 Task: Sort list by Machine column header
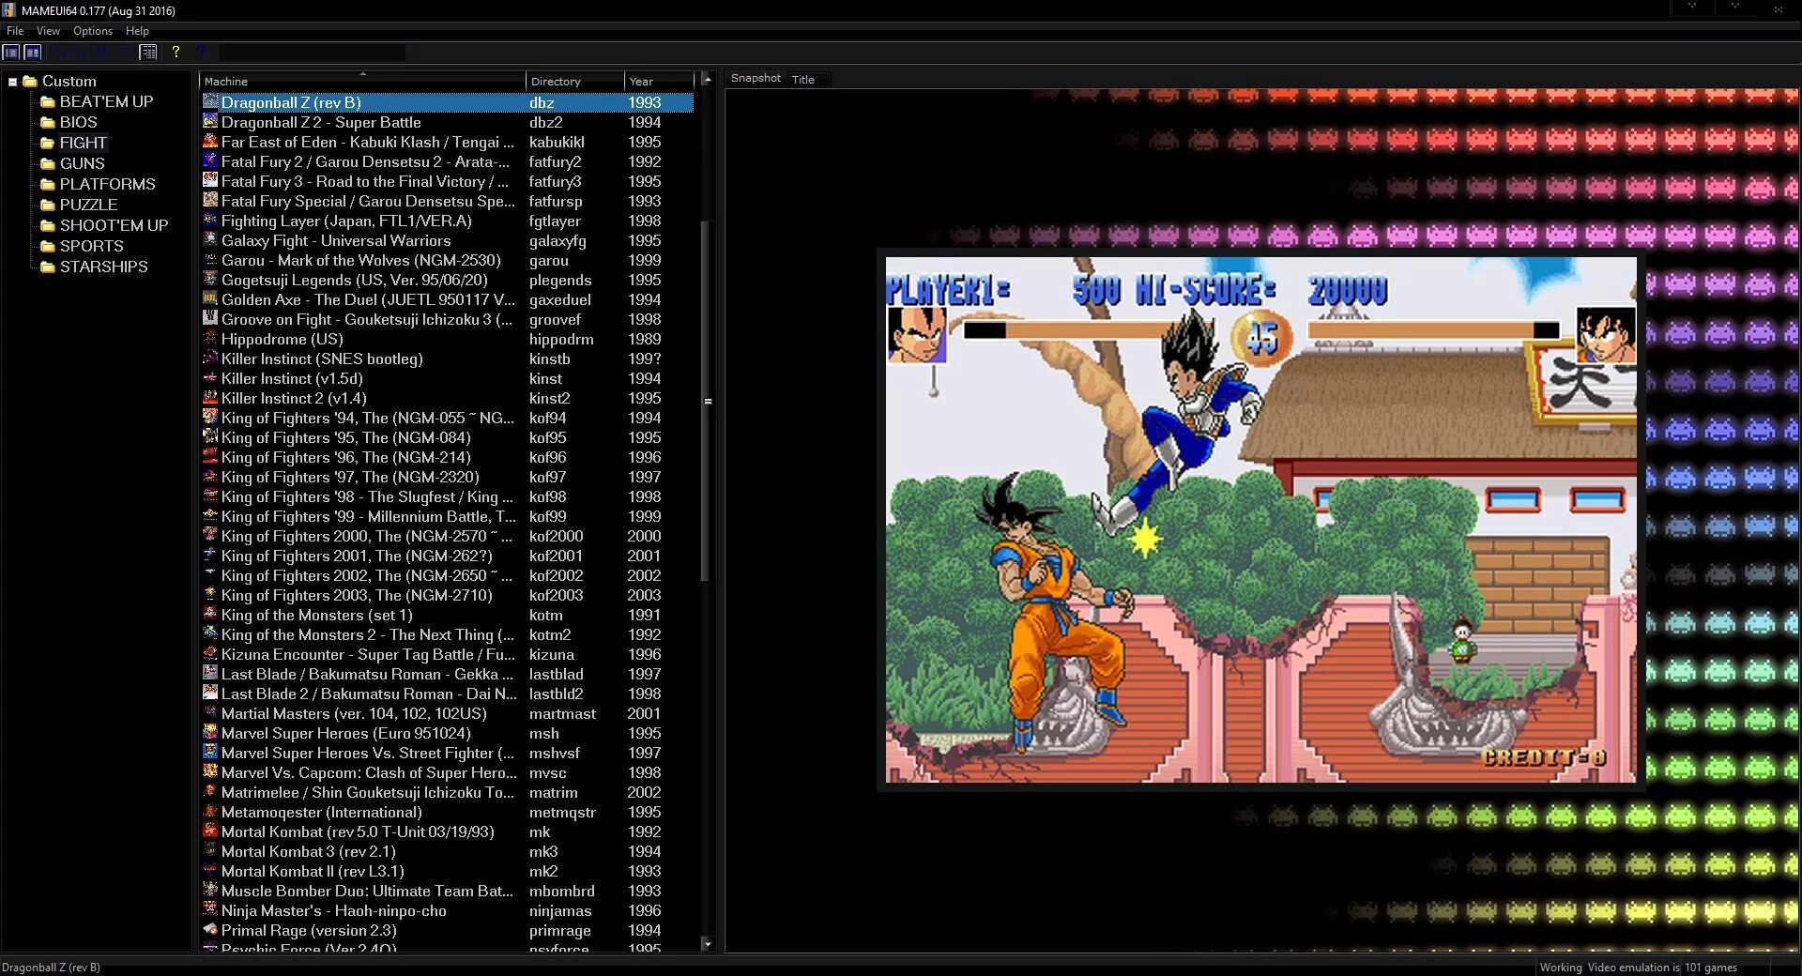tap(362, 82)
